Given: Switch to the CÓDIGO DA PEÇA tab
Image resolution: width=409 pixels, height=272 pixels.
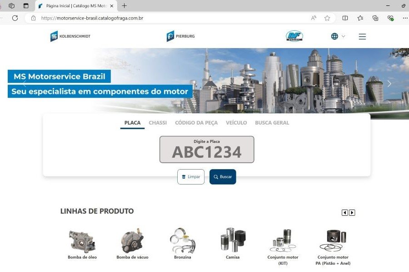Looking at the screenshot, I should point(196,123).
